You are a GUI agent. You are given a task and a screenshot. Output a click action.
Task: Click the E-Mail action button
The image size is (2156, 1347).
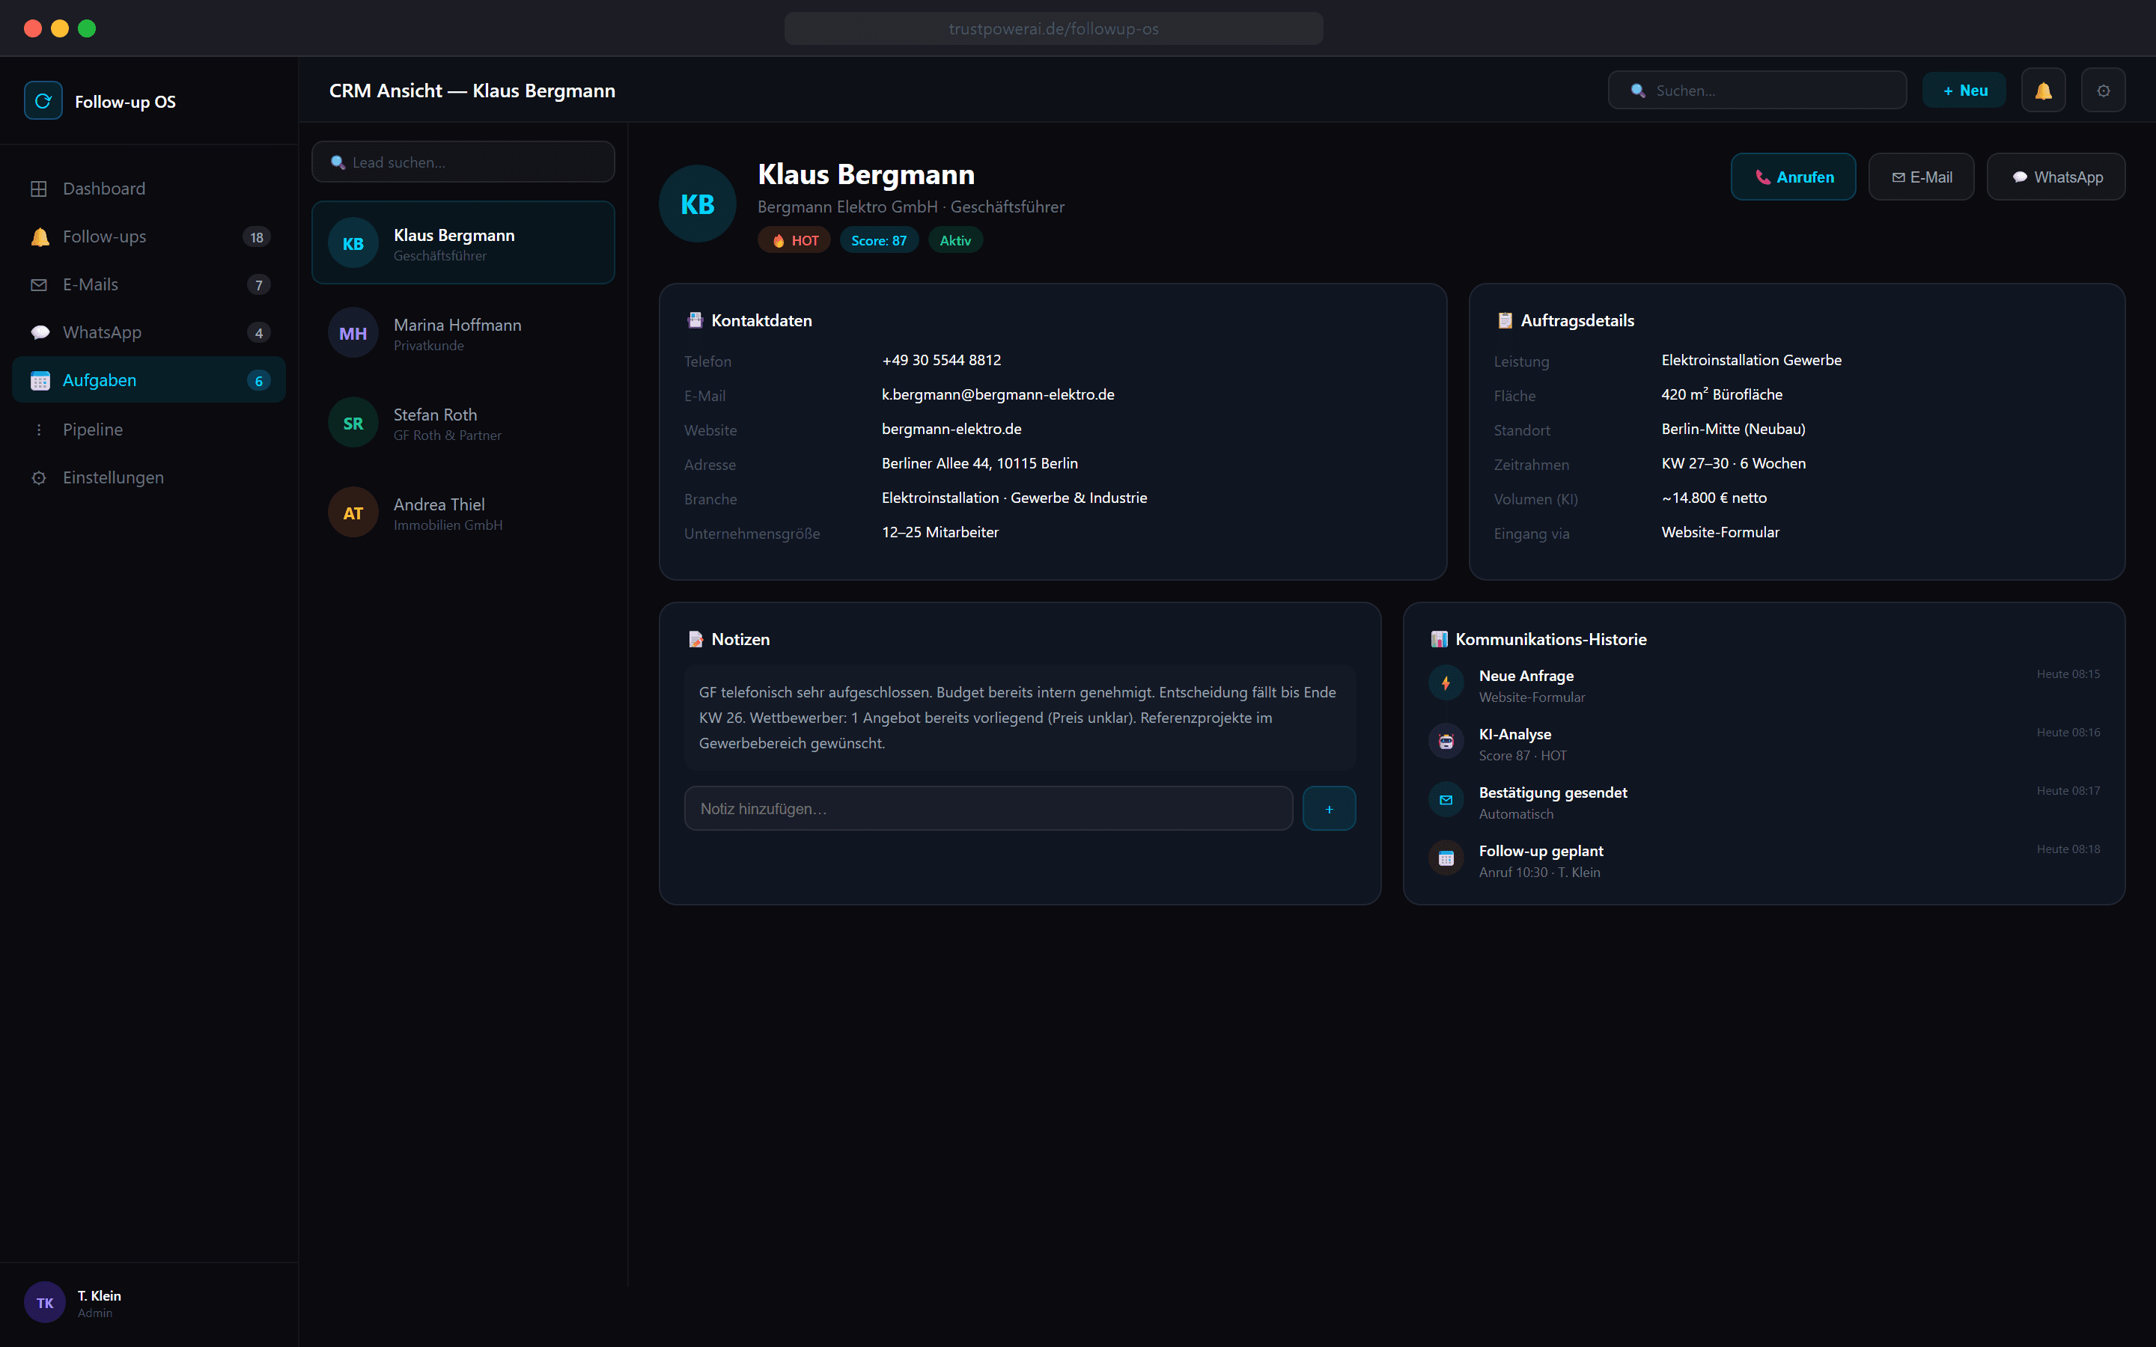1921,177
